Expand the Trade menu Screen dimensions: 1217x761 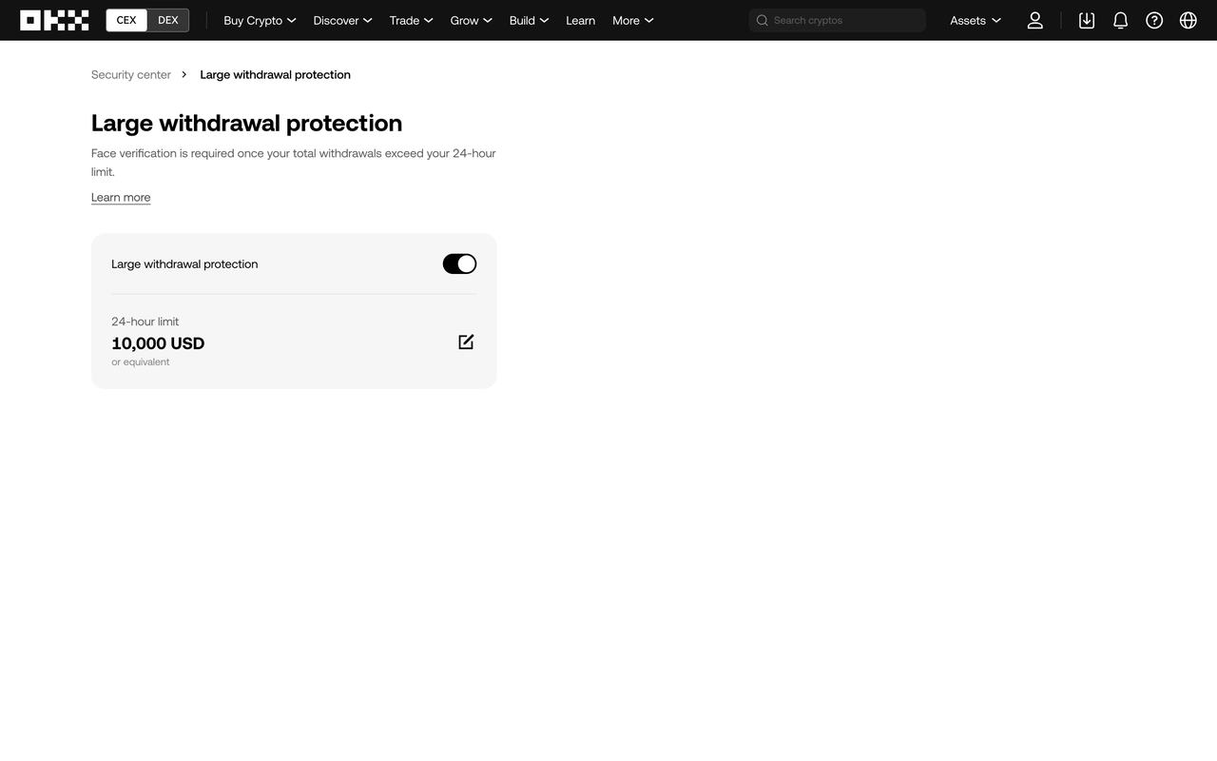411,20
